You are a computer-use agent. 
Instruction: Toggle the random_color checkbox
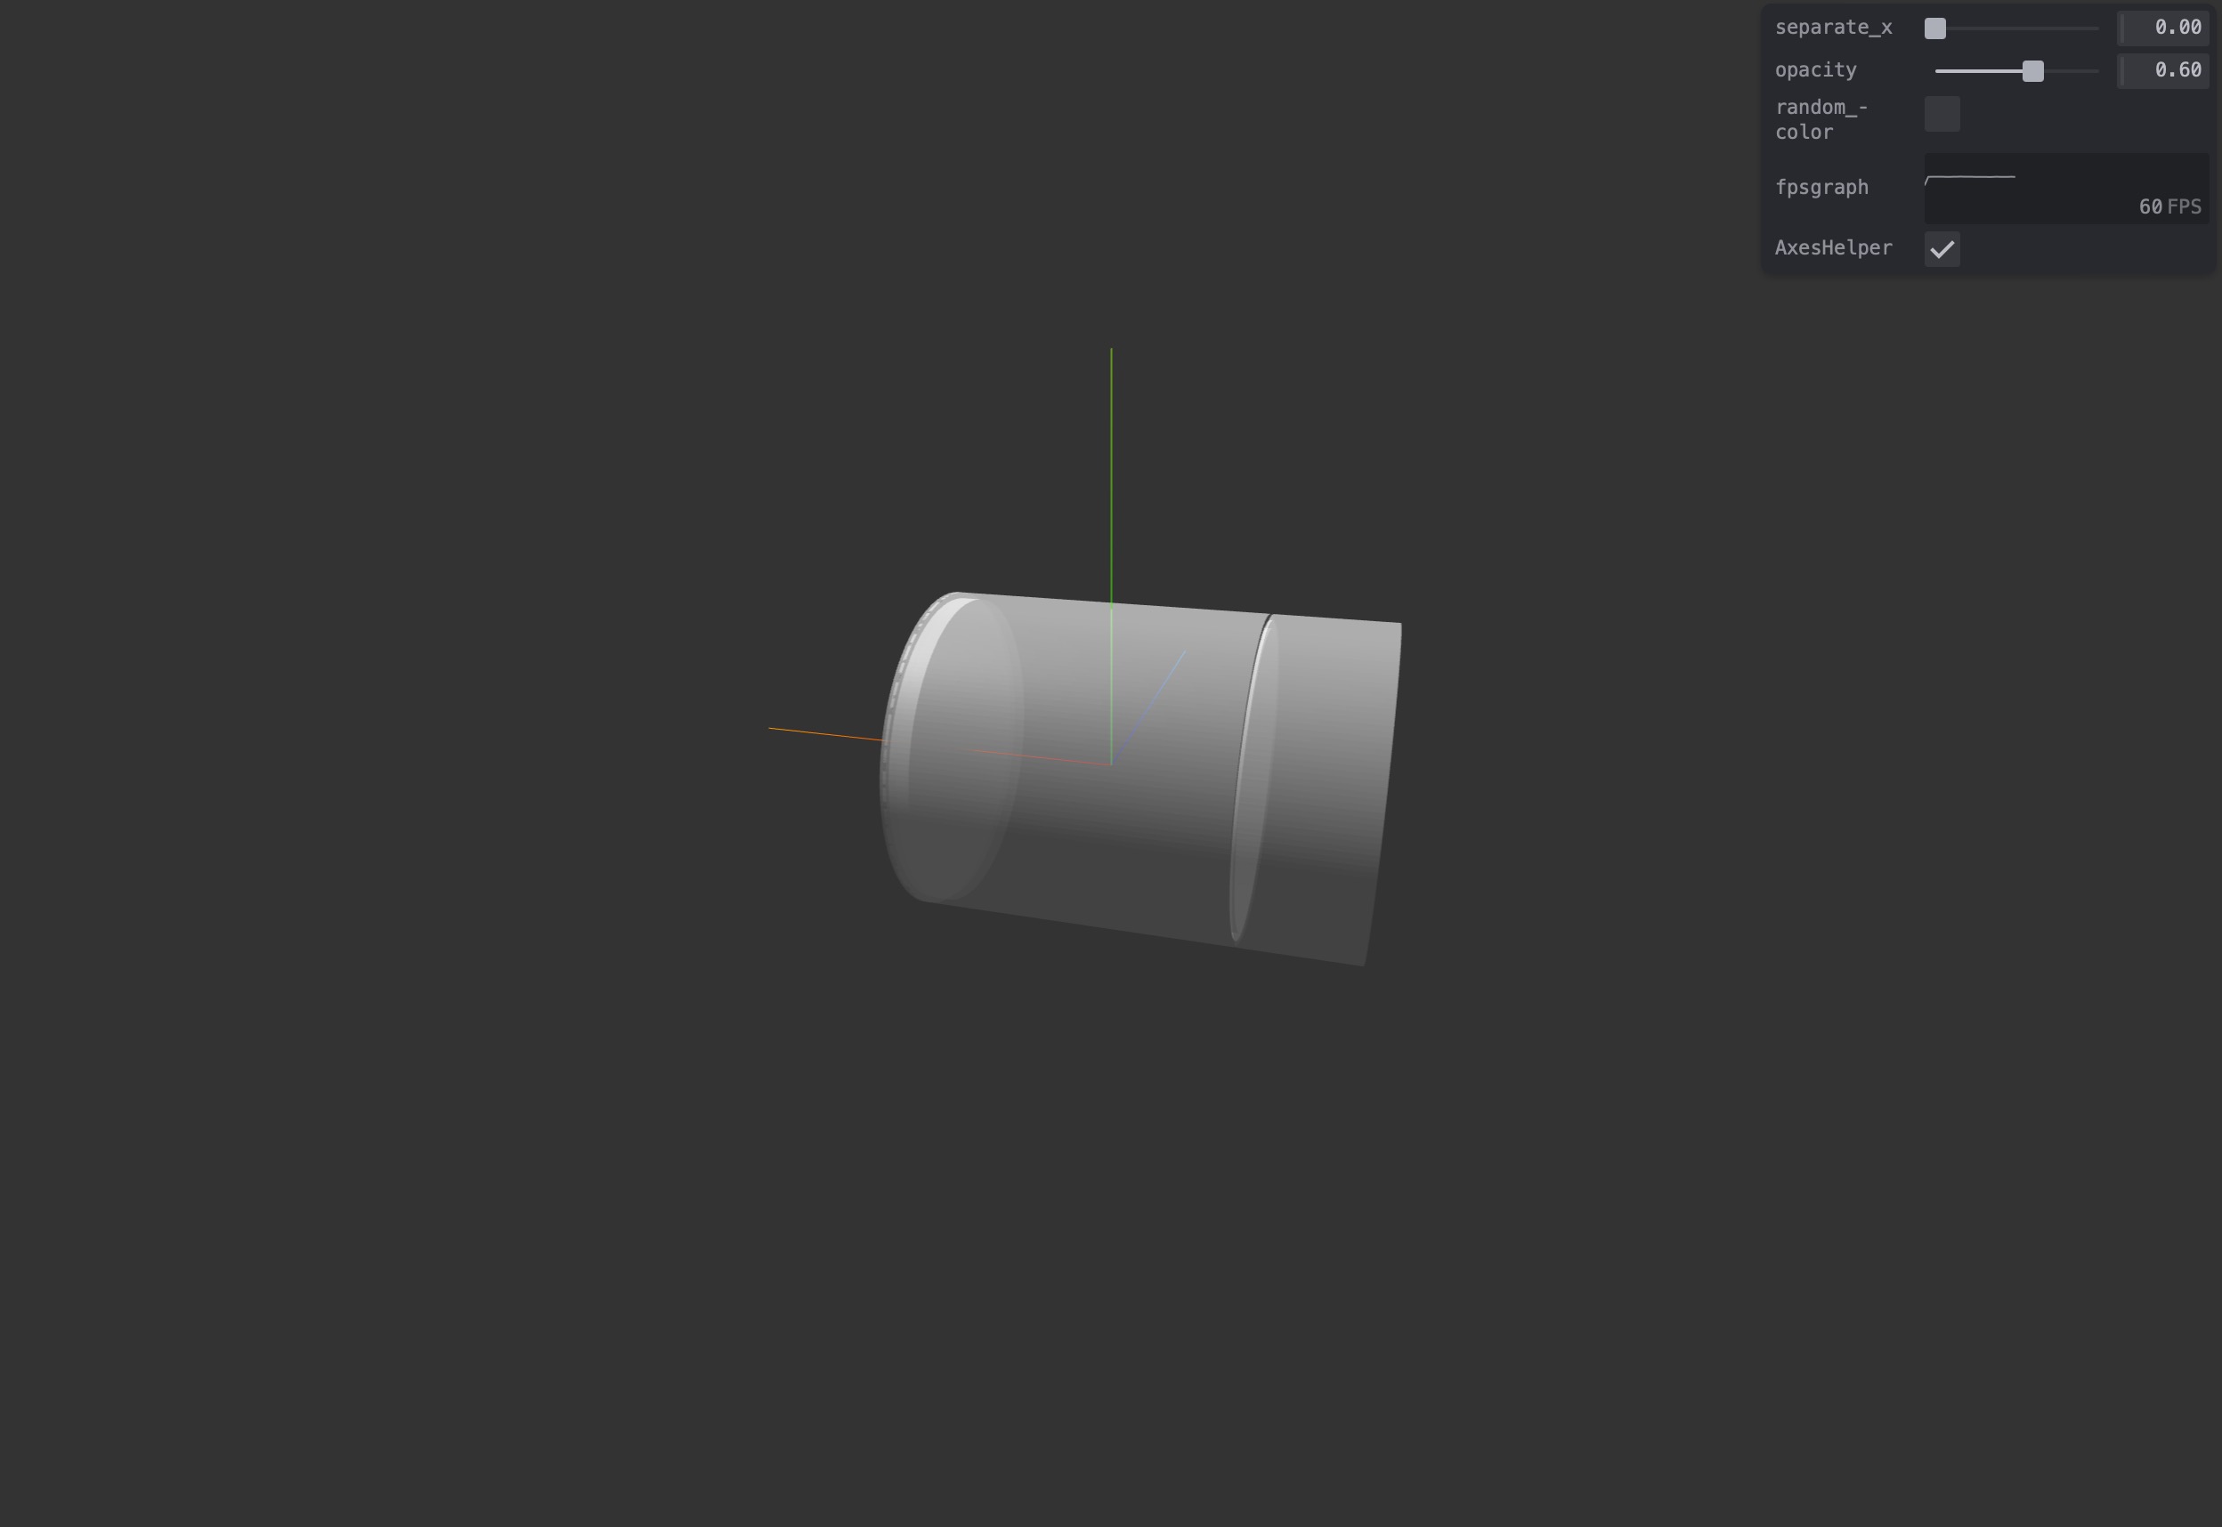(1942, 114)
